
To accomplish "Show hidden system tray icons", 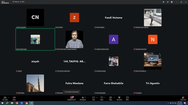I will 168,103.
